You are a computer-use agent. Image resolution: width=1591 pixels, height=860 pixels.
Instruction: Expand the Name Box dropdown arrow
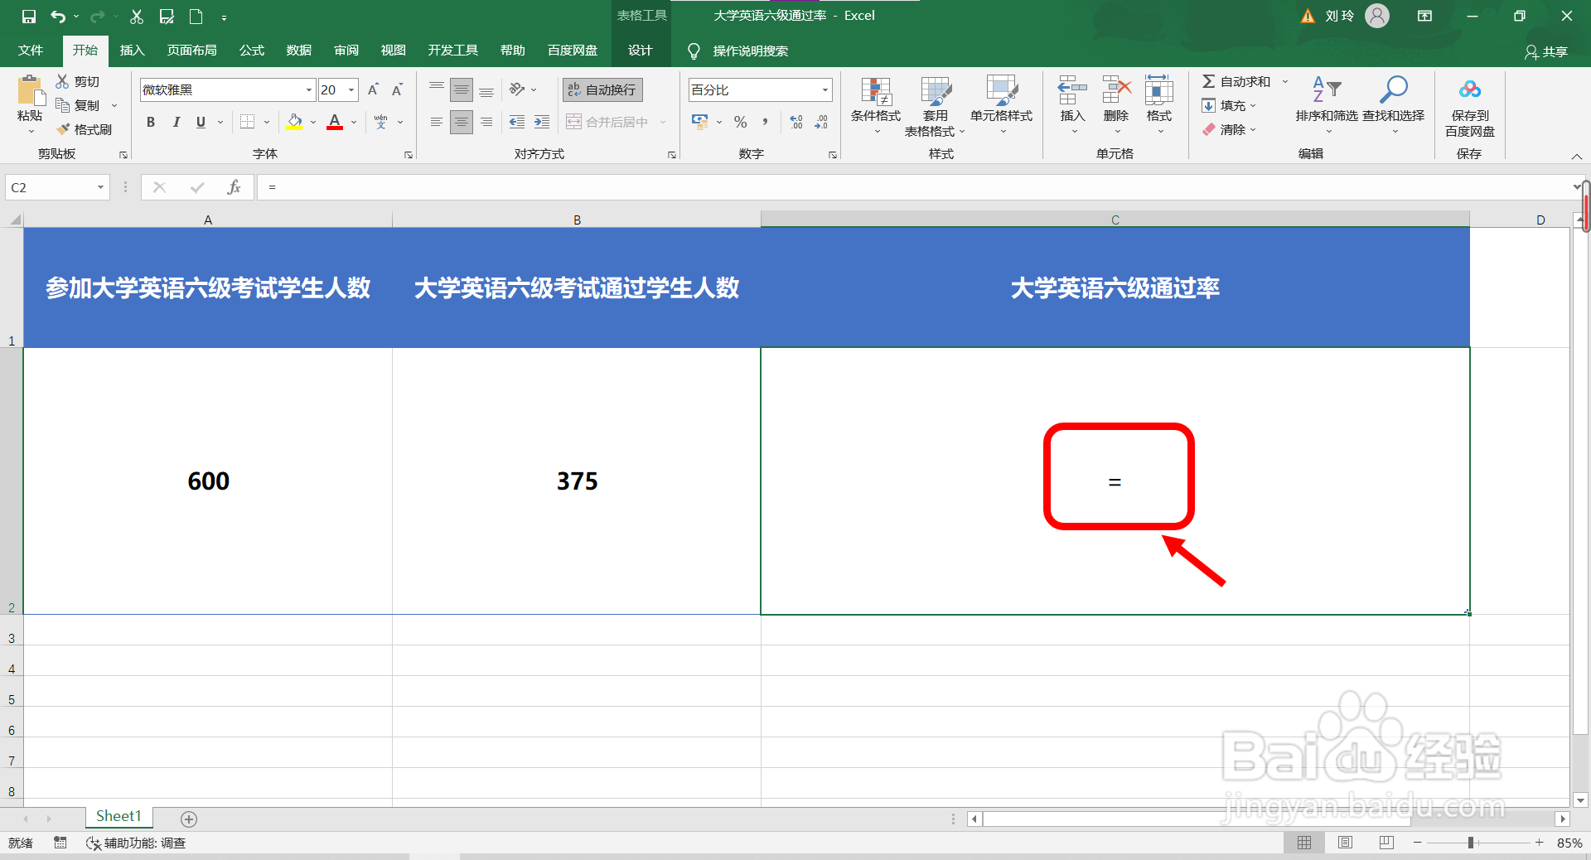[x=100, y=187]
